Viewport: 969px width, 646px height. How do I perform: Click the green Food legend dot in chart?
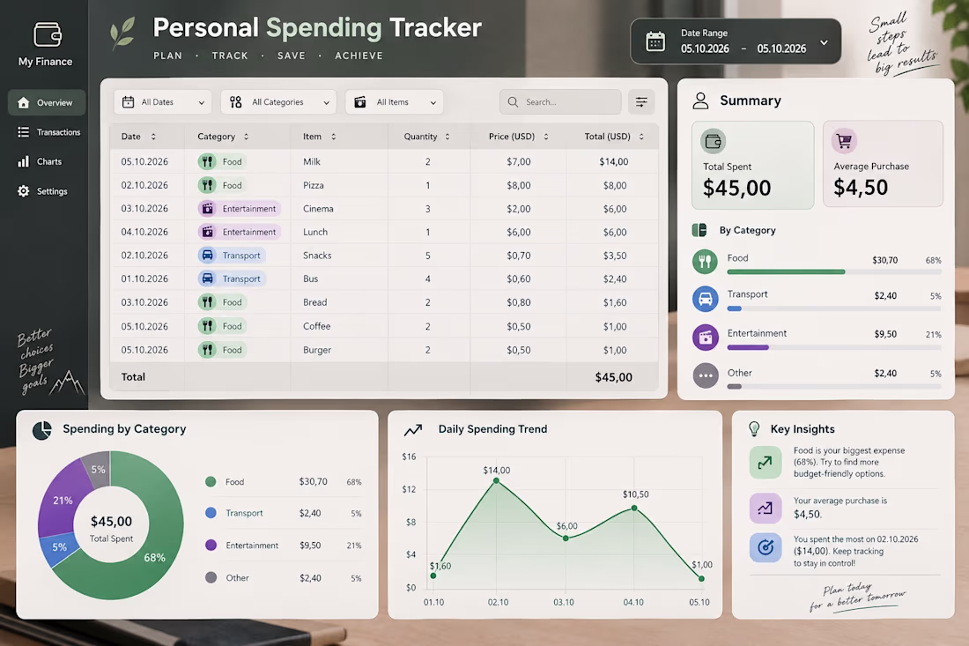pyautogui.click(x=211, y=481)
